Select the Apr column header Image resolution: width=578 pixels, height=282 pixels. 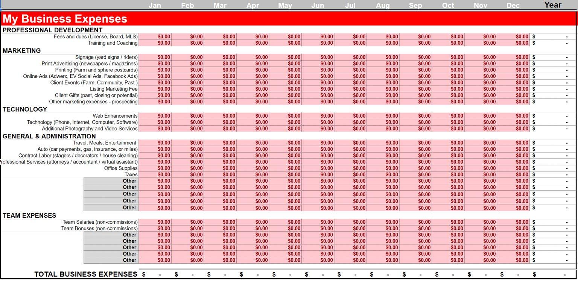[252, 6]
